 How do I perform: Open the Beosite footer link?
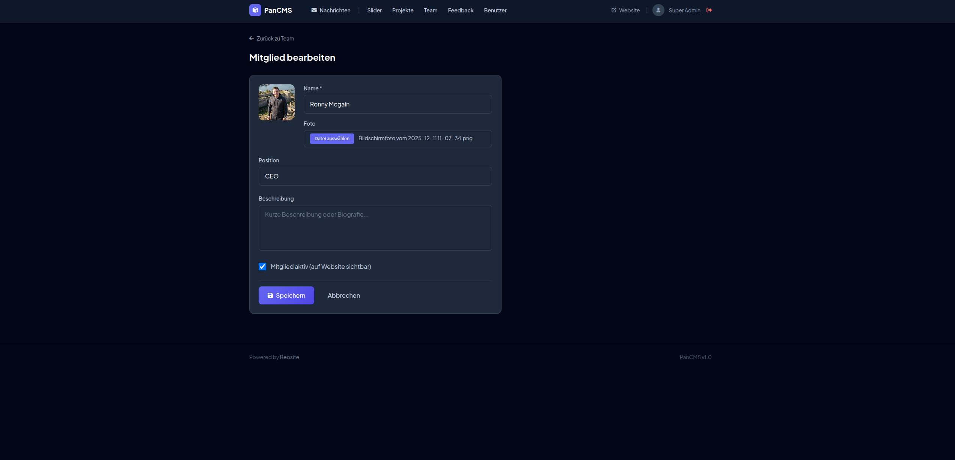pyautogui.click(x=289, y=357)
